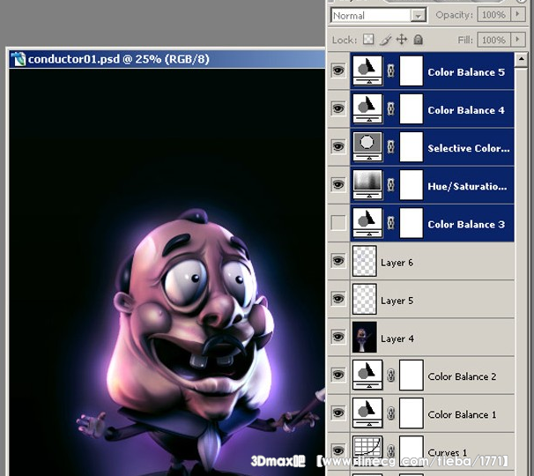
Task: Click conductor01.psd document title icon
Action: (x=19, y=59)
